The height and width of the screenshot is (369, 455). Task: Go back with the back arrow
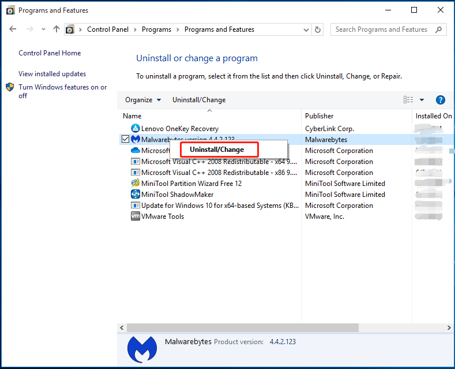point(13,29)
